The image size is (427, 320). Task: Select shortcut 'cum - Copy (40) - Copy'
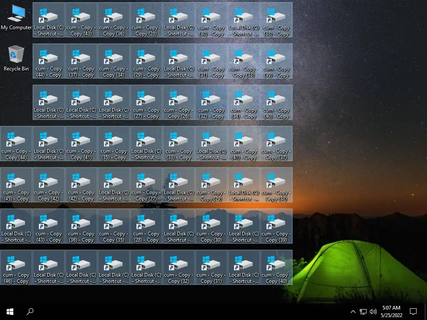(276, 102)
